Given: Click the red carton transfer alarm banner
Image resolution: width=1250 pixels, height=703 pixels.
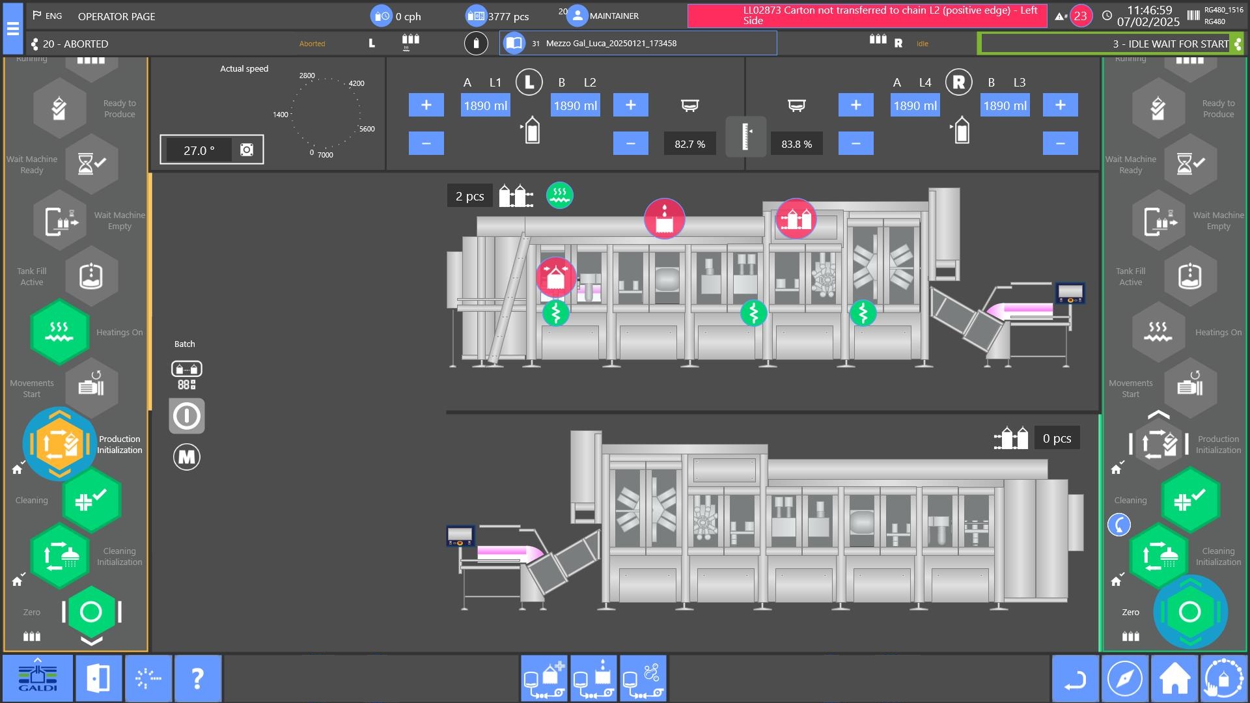Looking at the screenshot, I should (x=867, y=16).
